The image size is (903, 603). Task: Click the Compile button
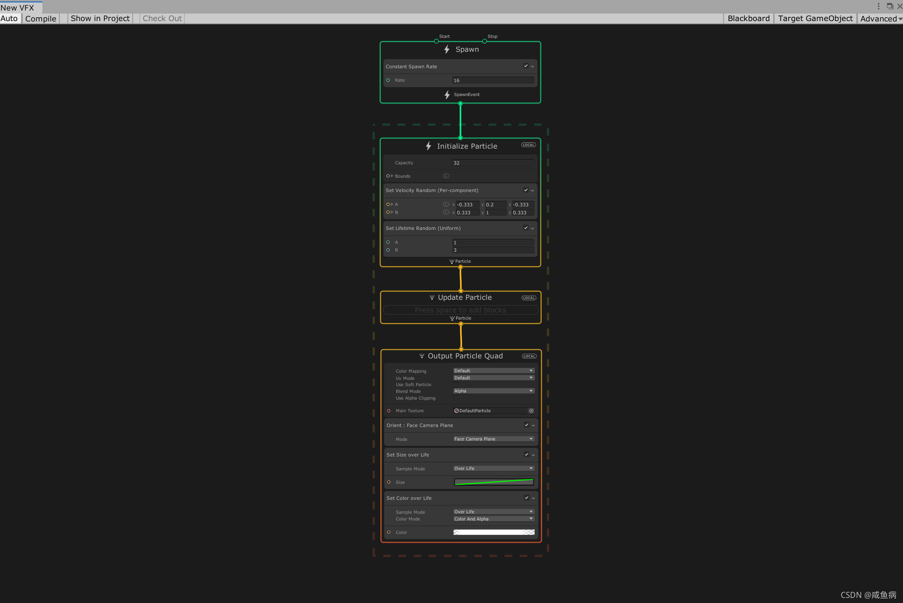point(40,19)
